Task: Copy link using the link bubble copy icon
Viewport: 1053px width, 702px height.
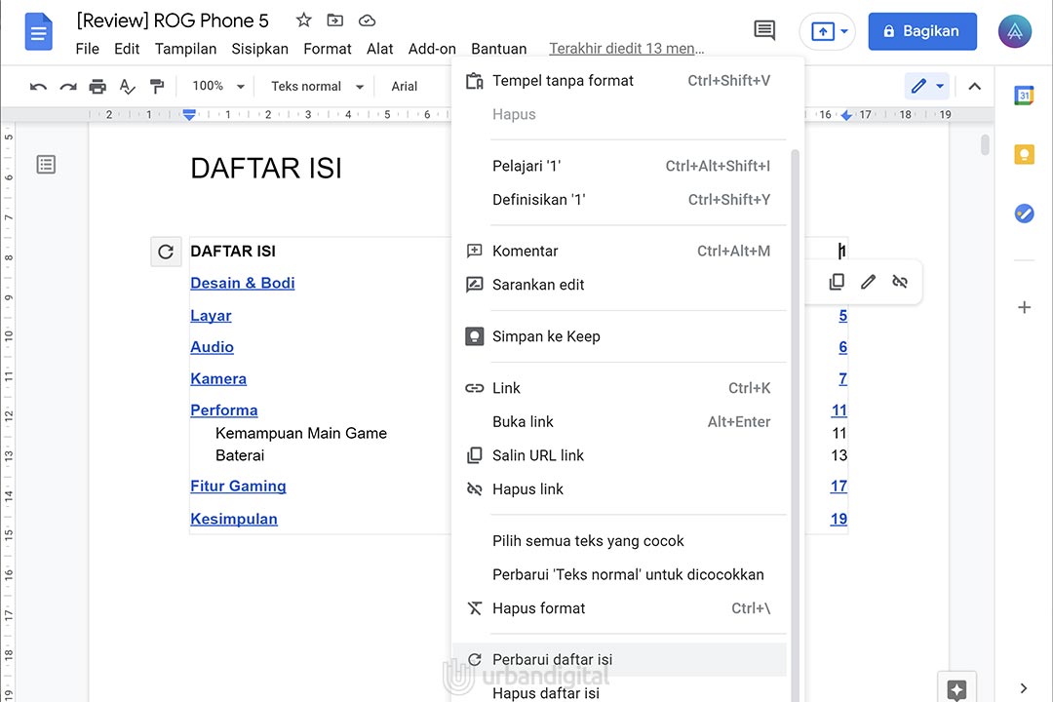Action: [x=837, y=282]
